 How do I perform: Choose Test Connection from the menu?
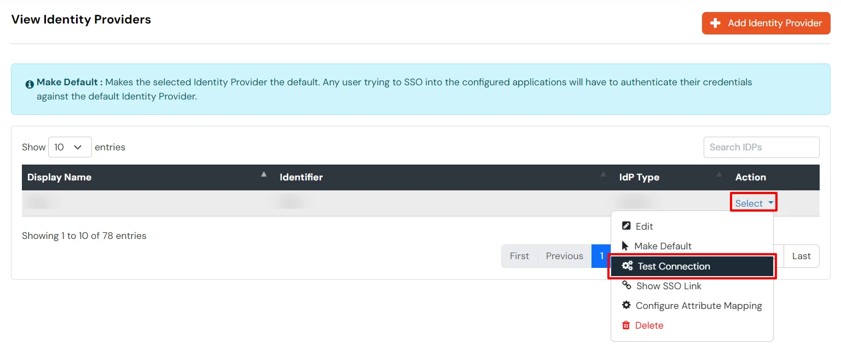(x=672, y=266)
